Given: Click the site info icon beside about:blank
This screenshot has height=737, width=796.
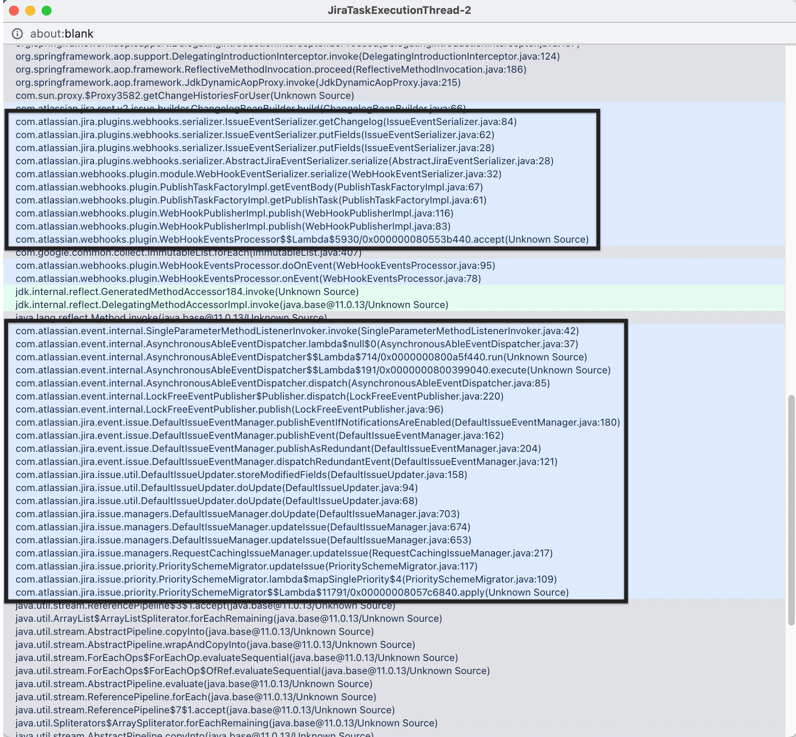Looking at the screenshot, I should click(17, 33).
